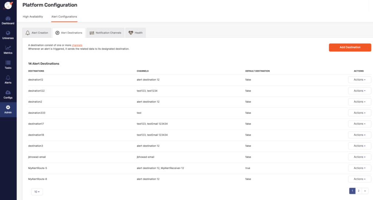This screenshot has width=373, height=200.
Task: Click the destination name destination17
Action: click(x=36, y=124)
